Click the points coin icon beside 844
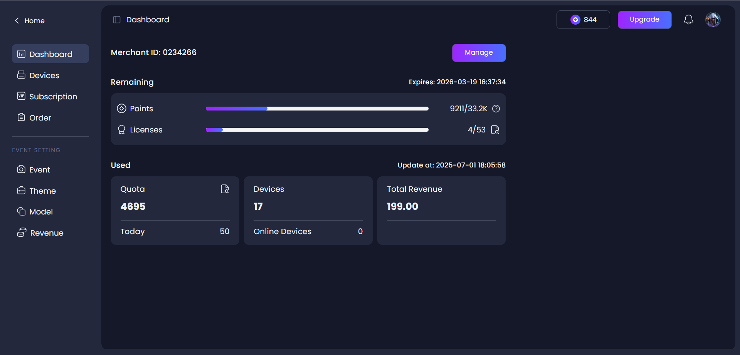Viewport: 740px width, 355px height. (x=575, y=20)
